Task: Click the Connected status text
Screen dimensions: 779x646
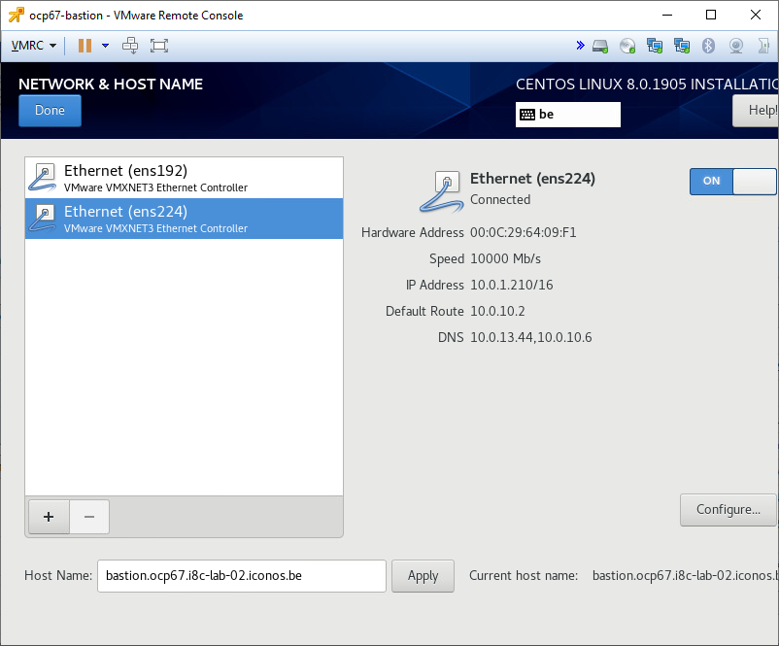Action: [x=500, y=200]
